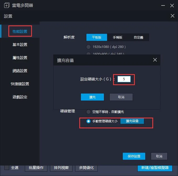Image resolution: width=178 pixels, height=176 pixels.
Task: Close the 擴充容量 dialog
Action: [x=155, y=60]
